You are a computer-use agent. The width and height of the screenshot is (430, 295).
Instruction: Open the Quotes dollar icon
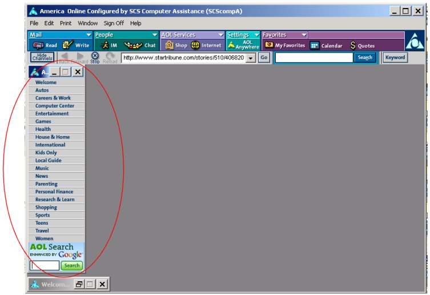(x=353, y=46)
